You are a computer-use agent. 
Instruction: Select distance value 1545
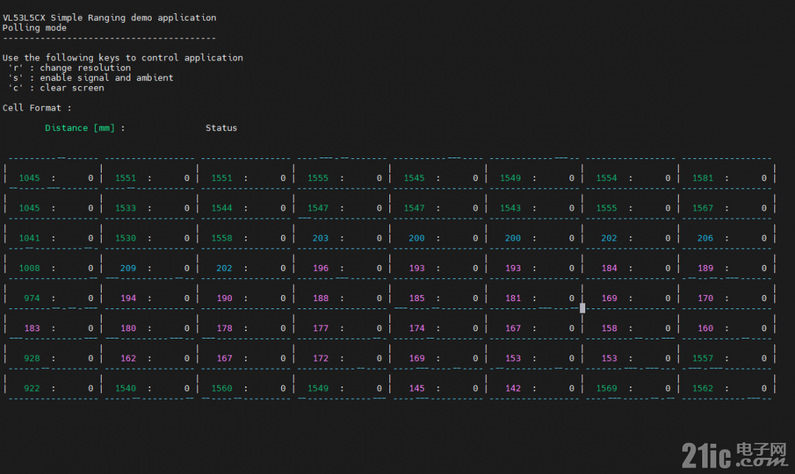coord(414,178)
